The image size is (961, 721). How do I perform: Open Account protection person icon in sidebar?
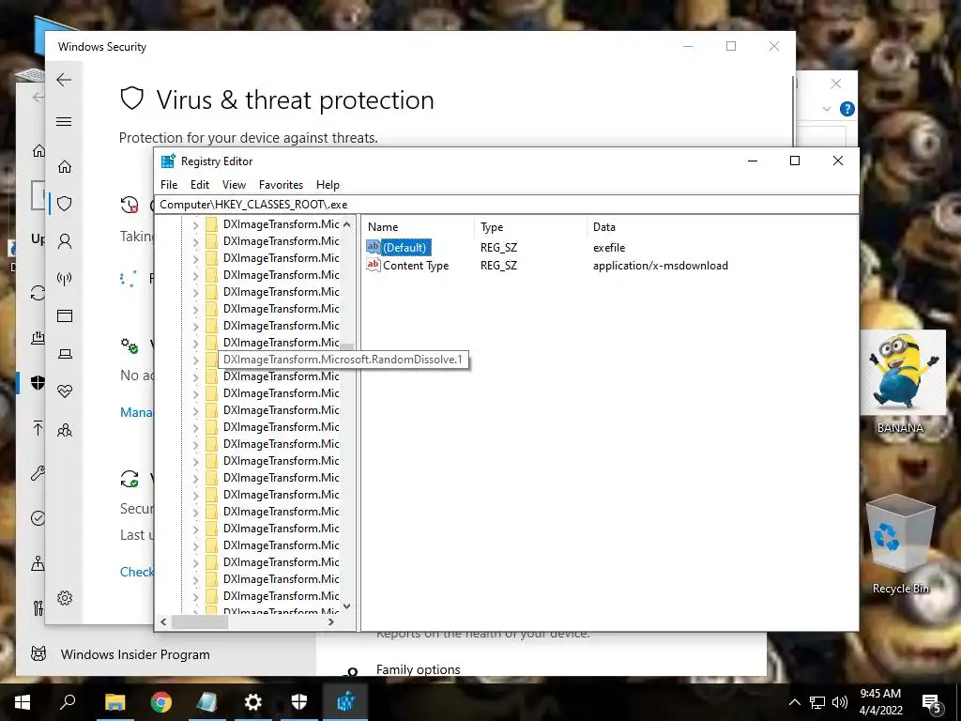point(65,241)
